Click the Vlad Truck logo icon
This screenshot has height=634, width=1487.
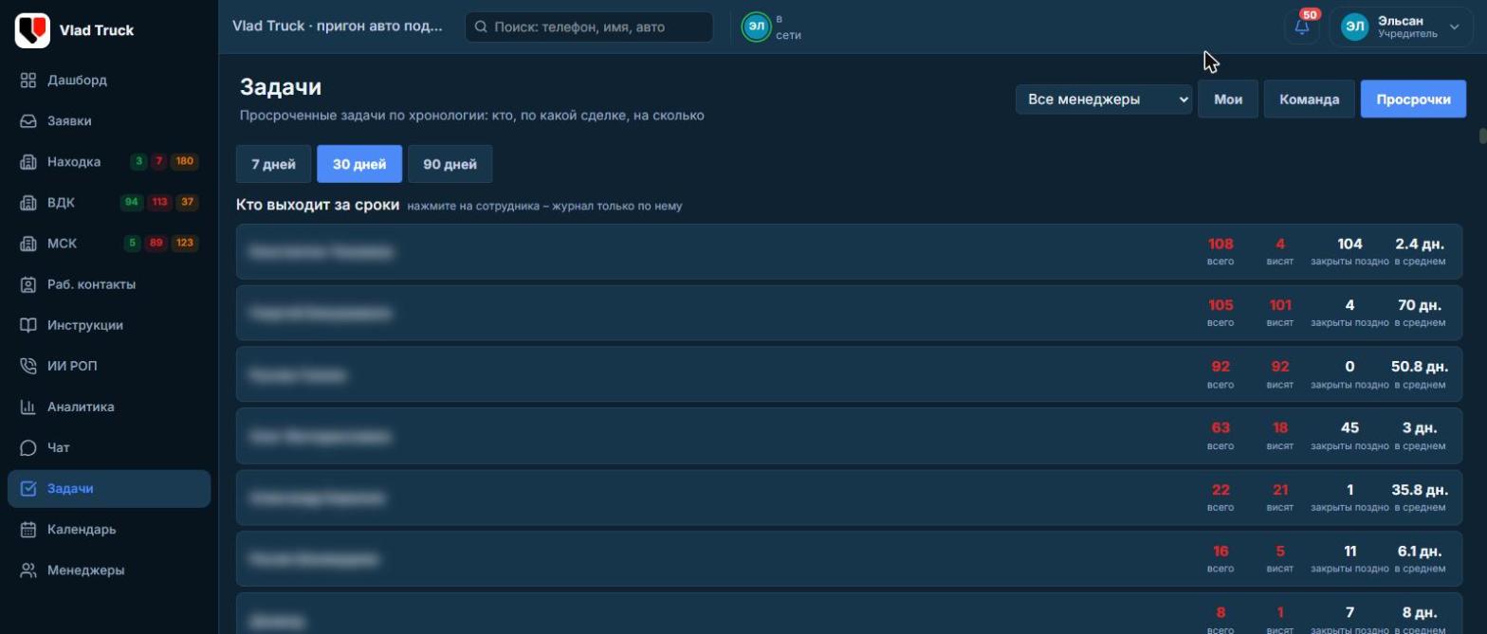pyautogui.click(x=32, y=30)
